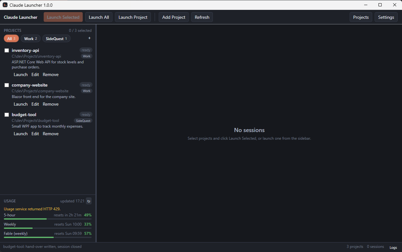
Task: Open the Logs panel in status bar
Action: point(393,247)
